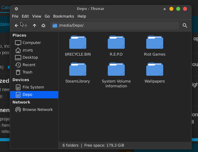Screen dimensions: 198x152
Task: Click the Network section header
Action: 21,102
